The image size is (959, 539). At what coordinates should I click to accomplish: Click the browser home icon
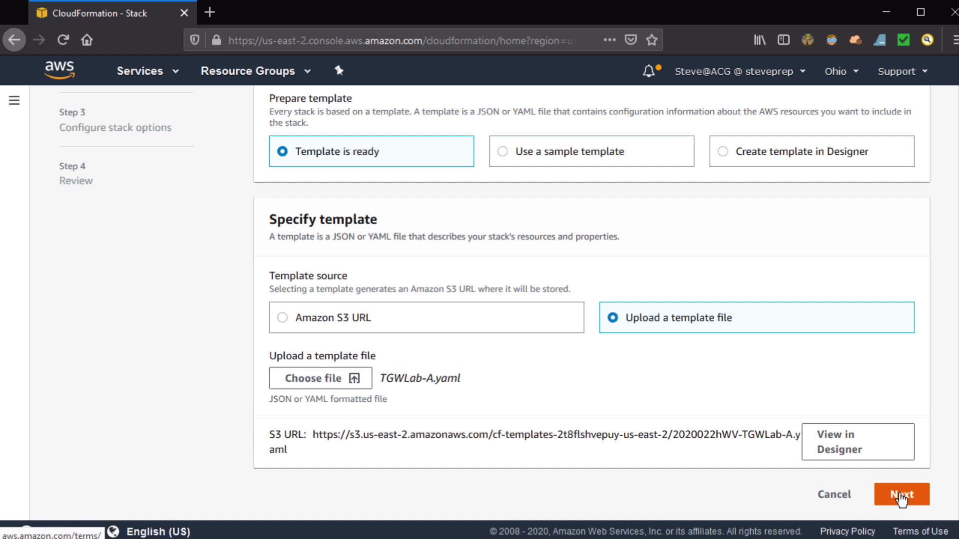(87, 40)
